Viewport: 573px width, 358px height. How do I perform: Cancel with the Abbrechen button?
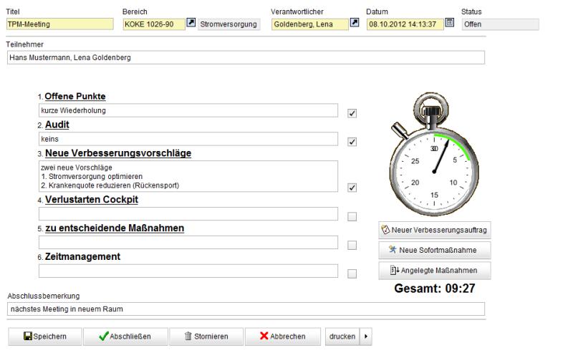point(283,337)
